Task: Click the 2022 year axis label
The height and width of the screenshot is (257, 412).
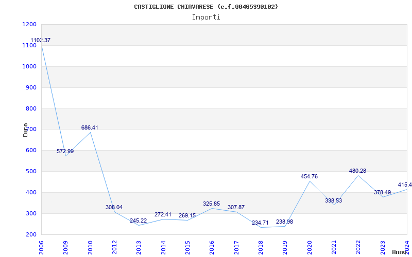Action: 358,248
